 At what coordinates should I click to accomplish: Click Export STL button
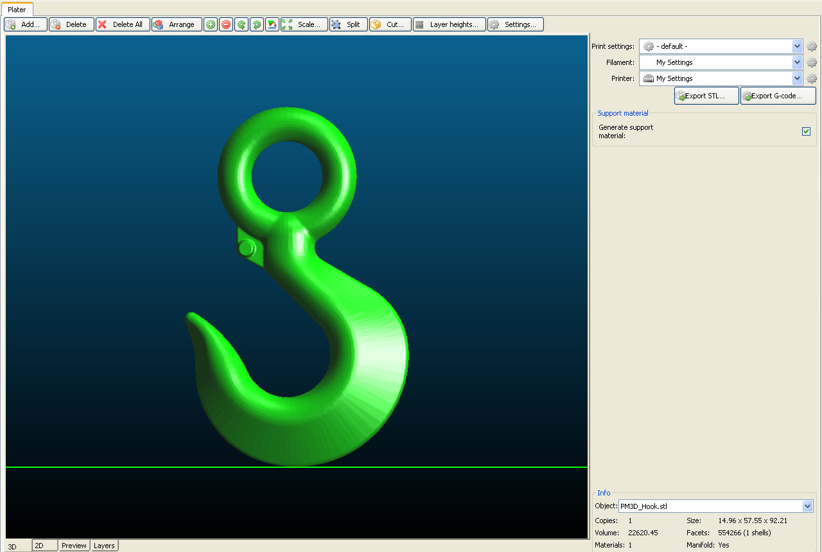coord(706,95)
